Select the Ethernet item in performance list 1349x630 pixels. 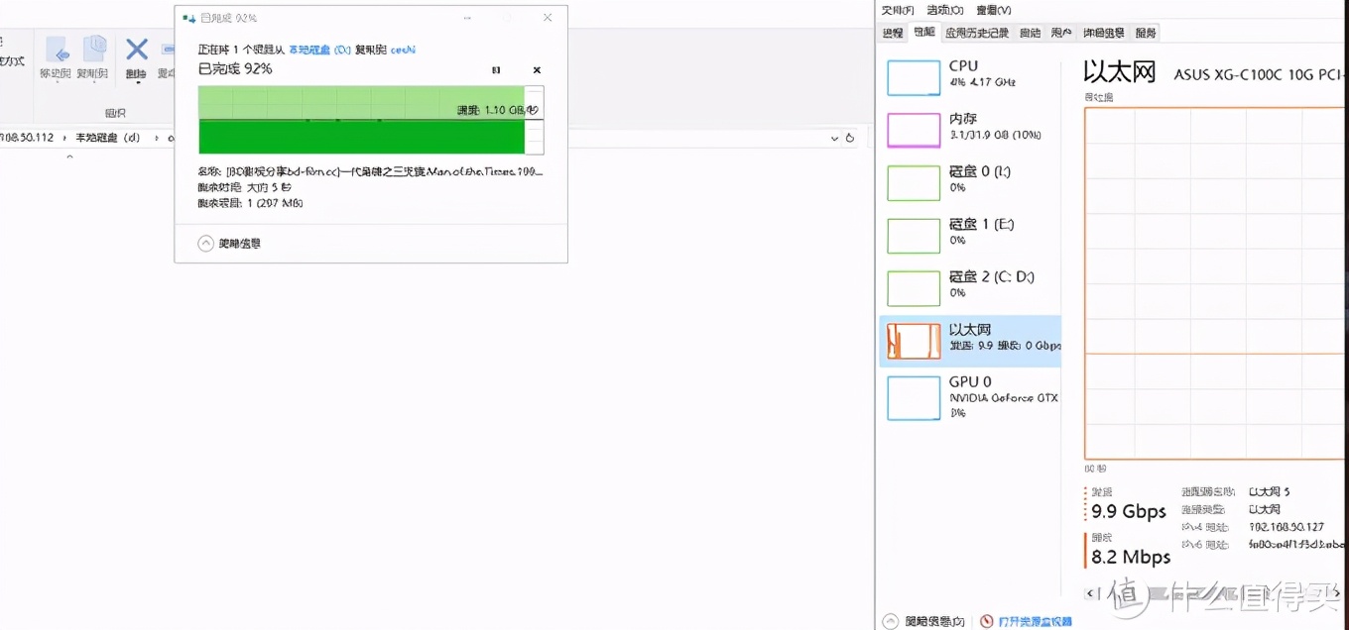click(x=970, y=341)
